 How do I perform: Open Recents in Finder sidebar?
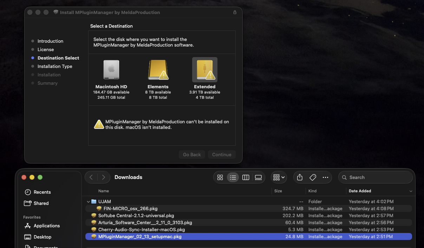pos(42,192)
